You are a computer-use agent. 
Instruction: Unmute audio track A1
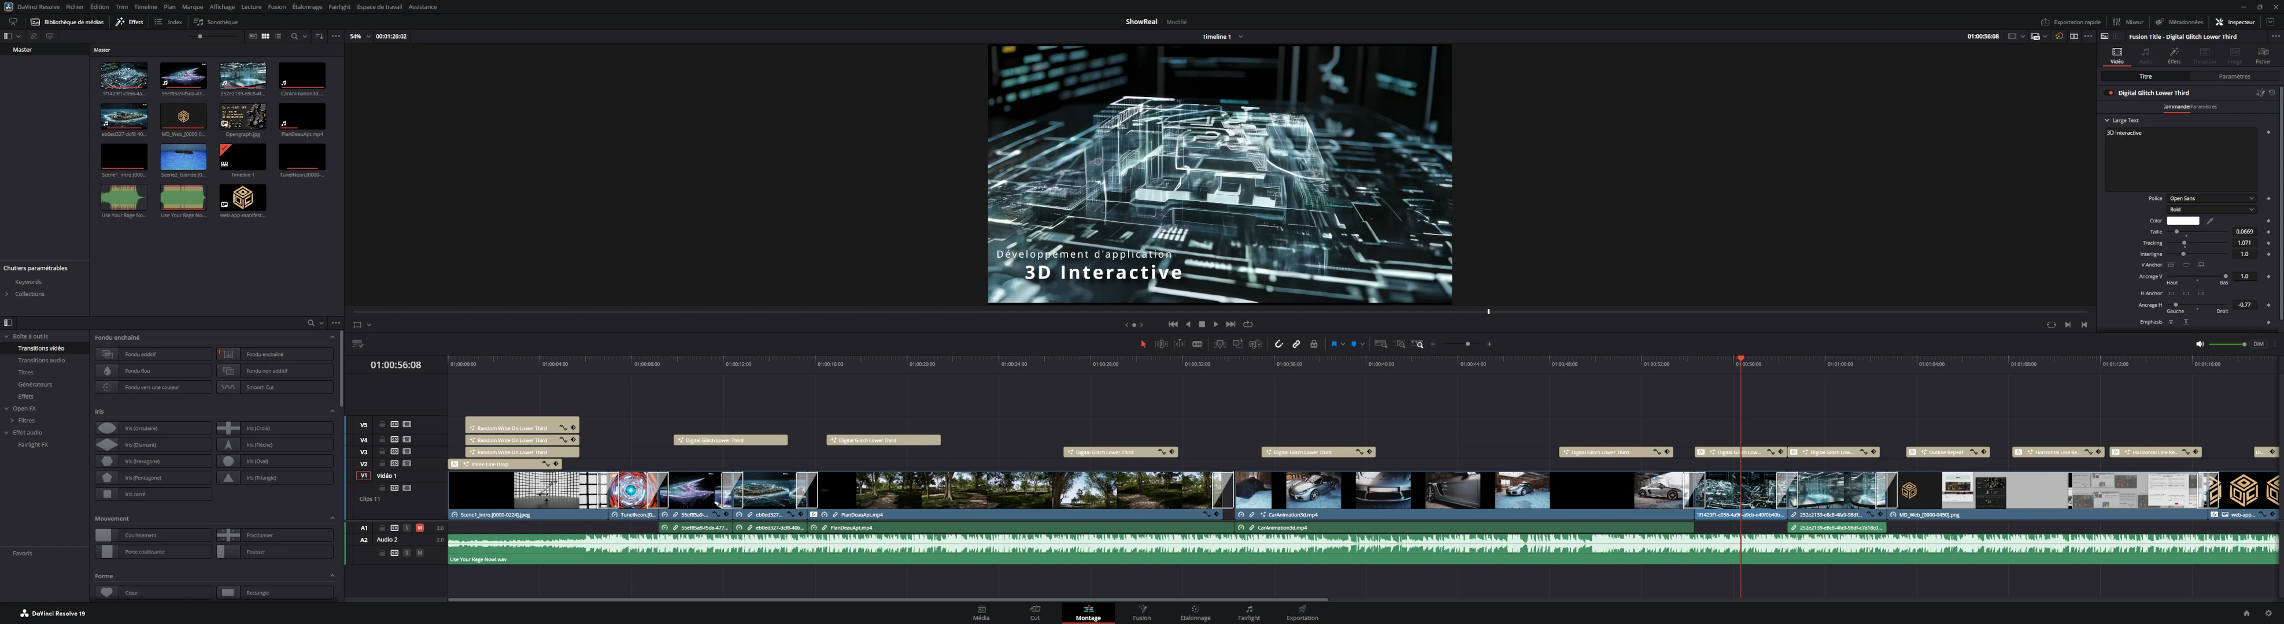click(419, 528)
